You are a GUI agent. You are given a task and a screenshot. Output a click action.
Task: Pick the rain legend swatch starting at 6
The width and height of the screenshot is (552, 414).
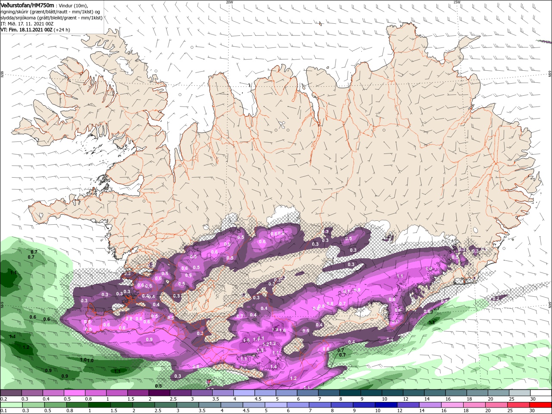point(297,405)
